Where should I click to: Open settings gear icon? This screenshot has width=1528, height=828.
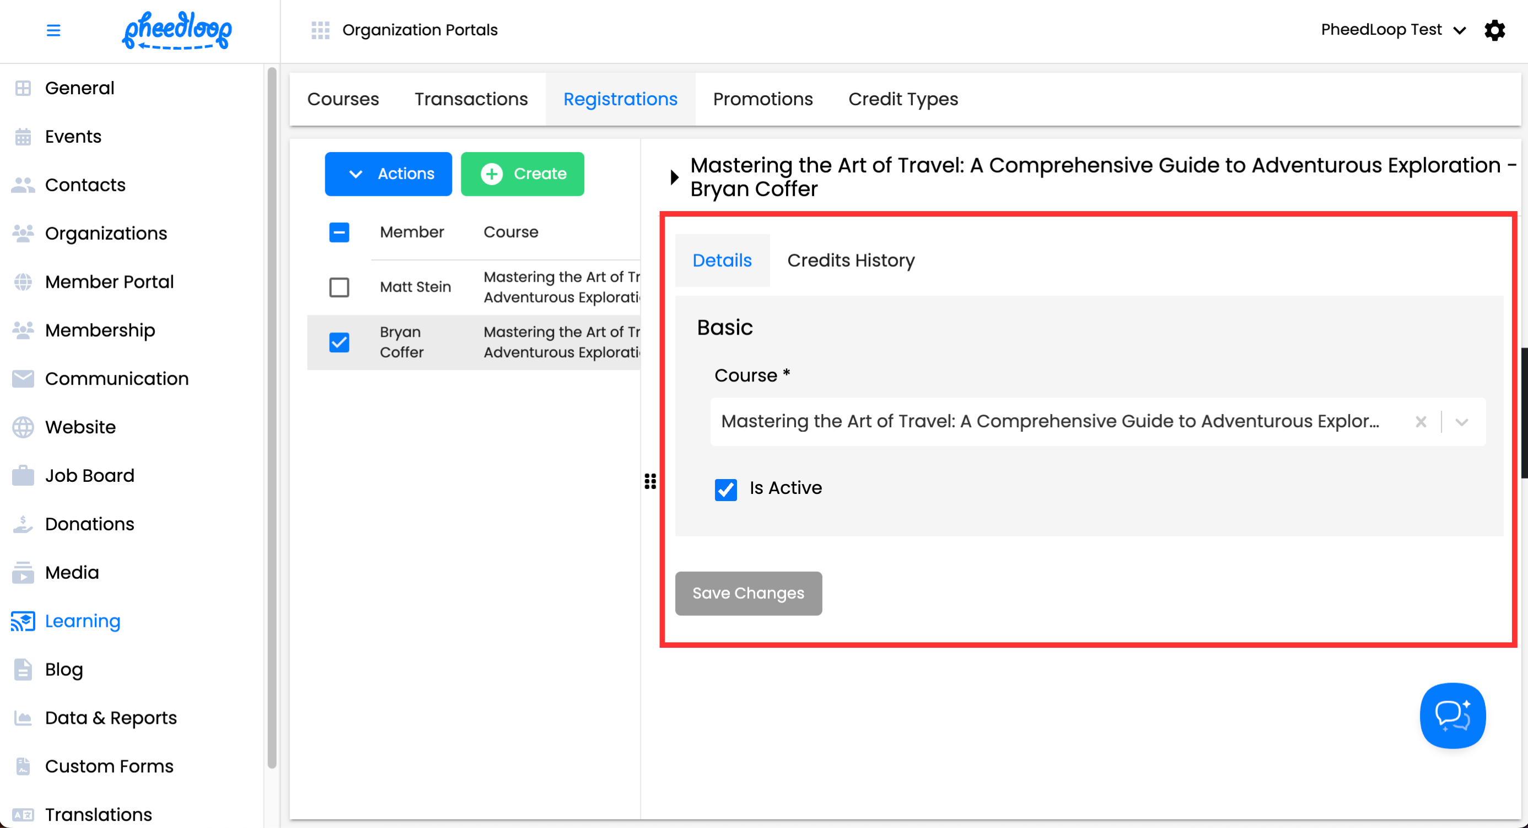point(1494,30)
